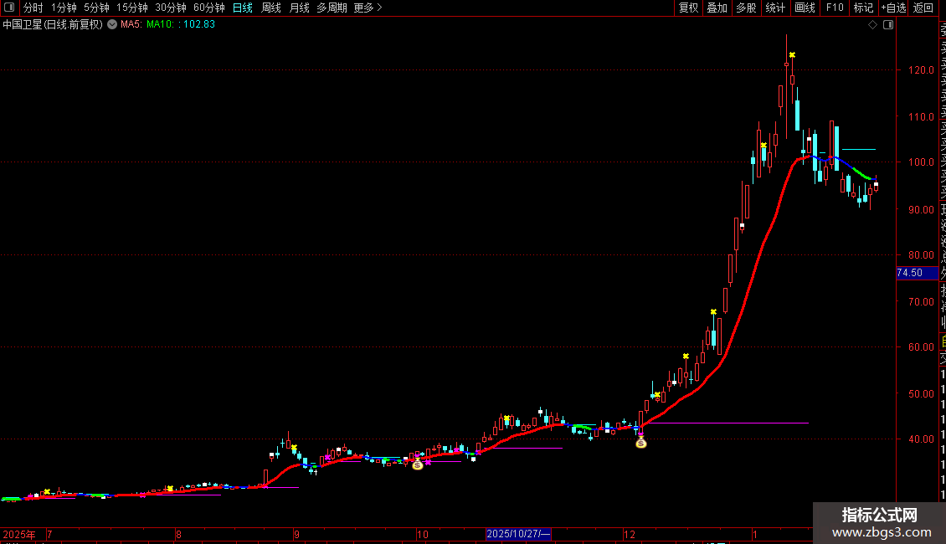The image size is (946, 544).
Task: Switch to 1分钟 period
Action: click(x=64, y=8)
